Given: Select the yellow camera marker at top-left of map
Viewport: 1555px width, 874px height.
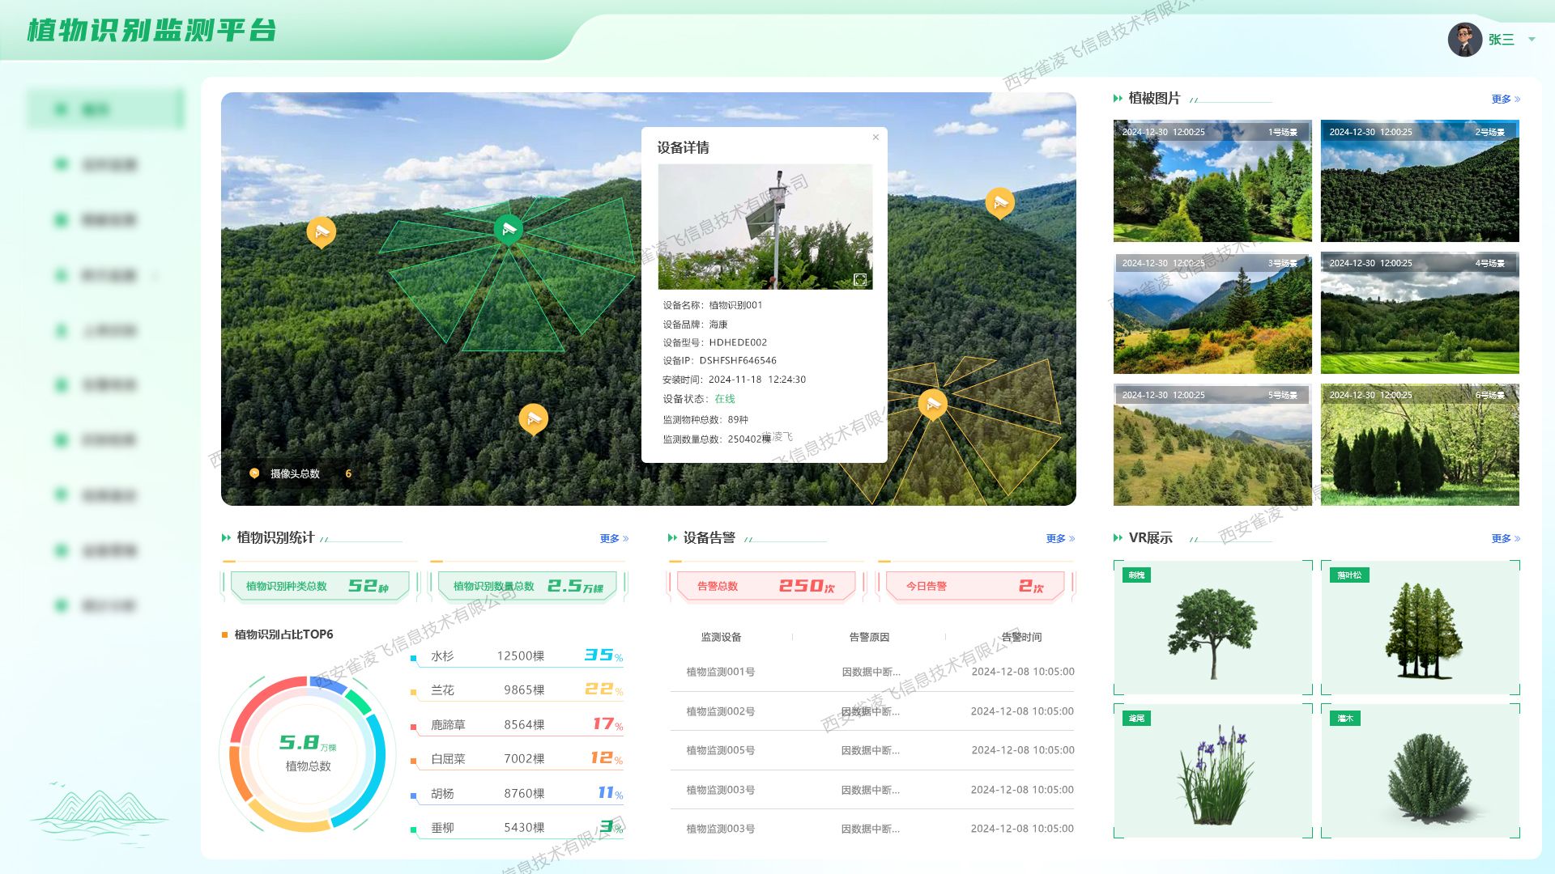Looking at the screenshot, I should coord(322,231).
